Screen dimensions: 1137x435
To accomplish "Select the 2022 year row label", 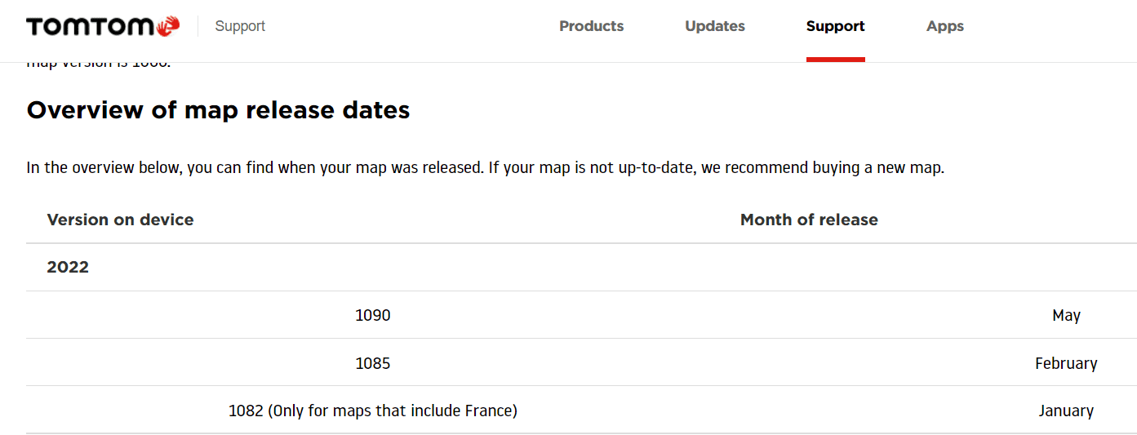I will tap(68, 267).
